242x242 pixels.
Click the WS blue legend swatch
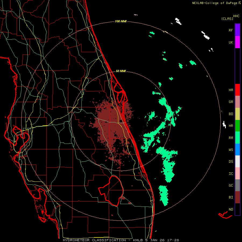click(x=237, y=150)
